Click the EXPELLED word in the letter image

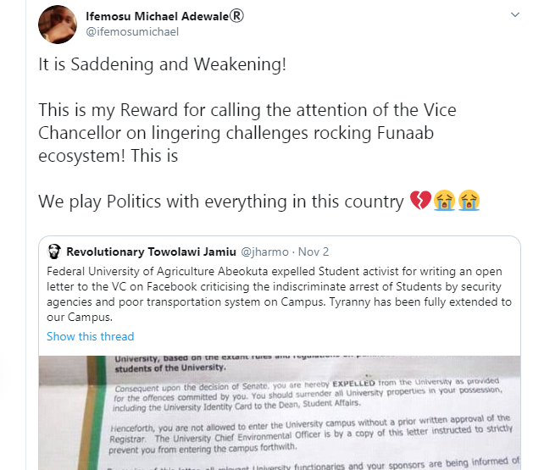(x=353, y=383)
